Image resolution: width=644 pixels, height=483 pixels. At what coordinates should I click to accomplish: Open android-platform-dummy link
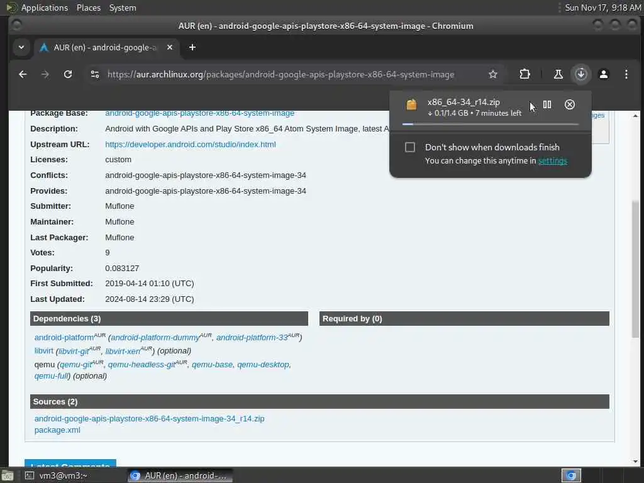pyautogui.click(x=155, y=337)
